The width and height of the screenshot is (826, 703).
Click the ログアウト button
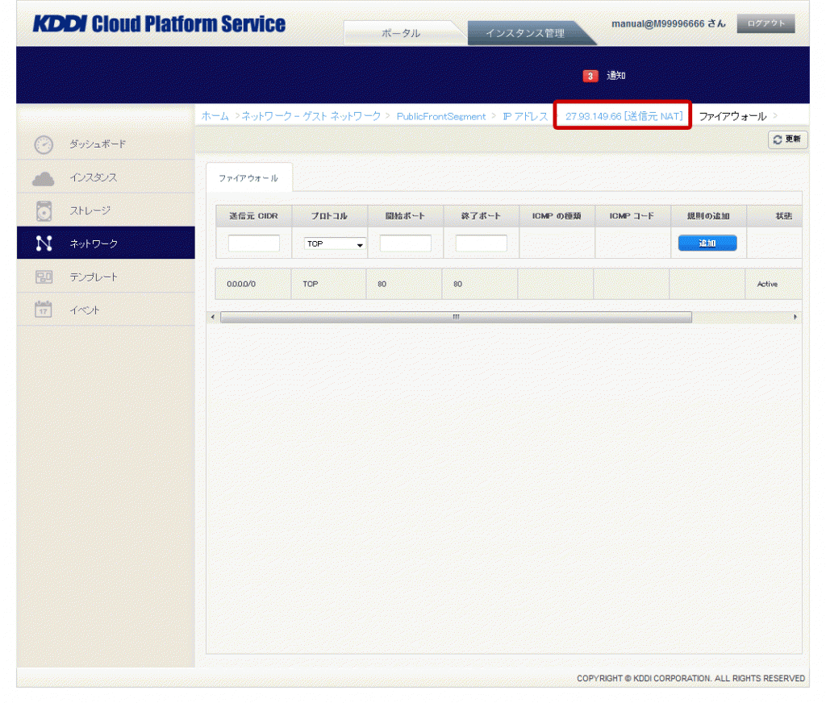click(766, 23)
